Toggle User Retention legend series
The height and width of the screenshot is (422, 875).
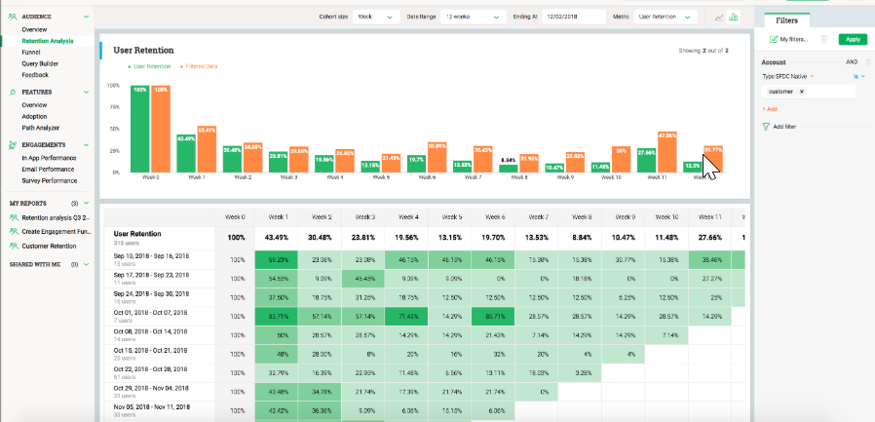pos(151,66)
